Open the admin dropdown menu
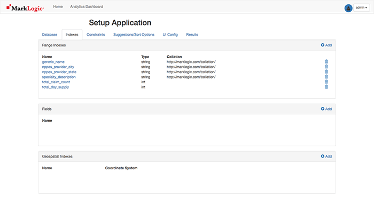 (x=362, y=7)
